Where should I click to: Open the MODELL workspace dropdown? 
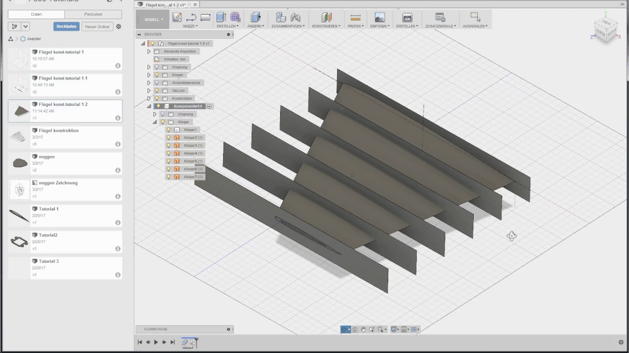[x=154, y=20]
